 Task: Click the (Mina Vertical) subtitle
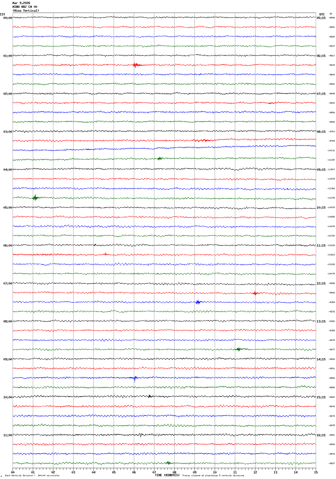click(x=26, y=11)
